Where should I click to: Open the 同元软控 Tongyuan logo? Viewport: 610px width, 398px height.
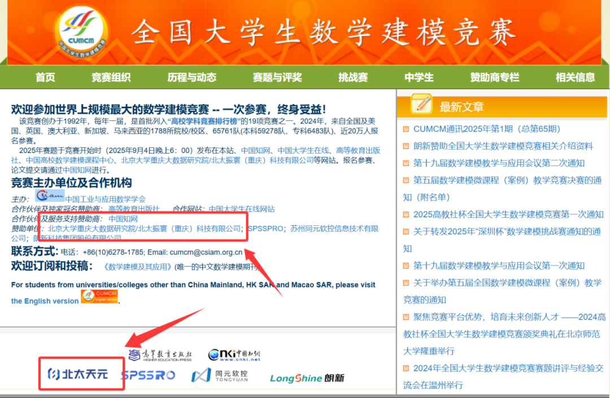click(219, 375)
